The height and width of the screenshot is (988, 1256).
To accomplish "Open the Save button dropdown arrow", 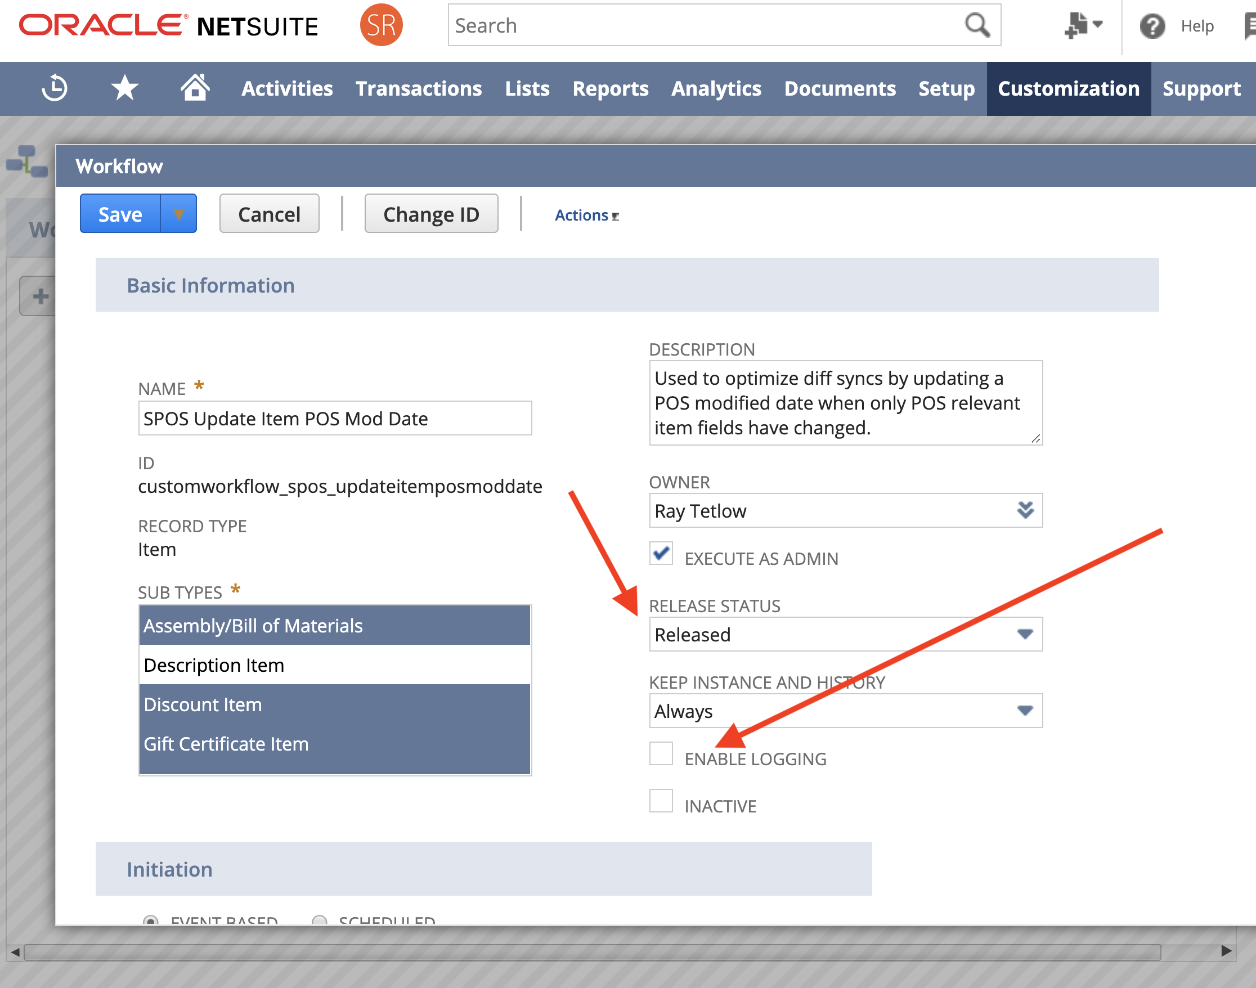I will pyautogui.click(x=179, y=214).
